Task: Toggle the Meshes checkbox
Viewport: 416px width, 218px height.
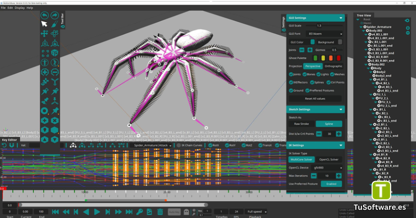Action: (x=332, y=74)
